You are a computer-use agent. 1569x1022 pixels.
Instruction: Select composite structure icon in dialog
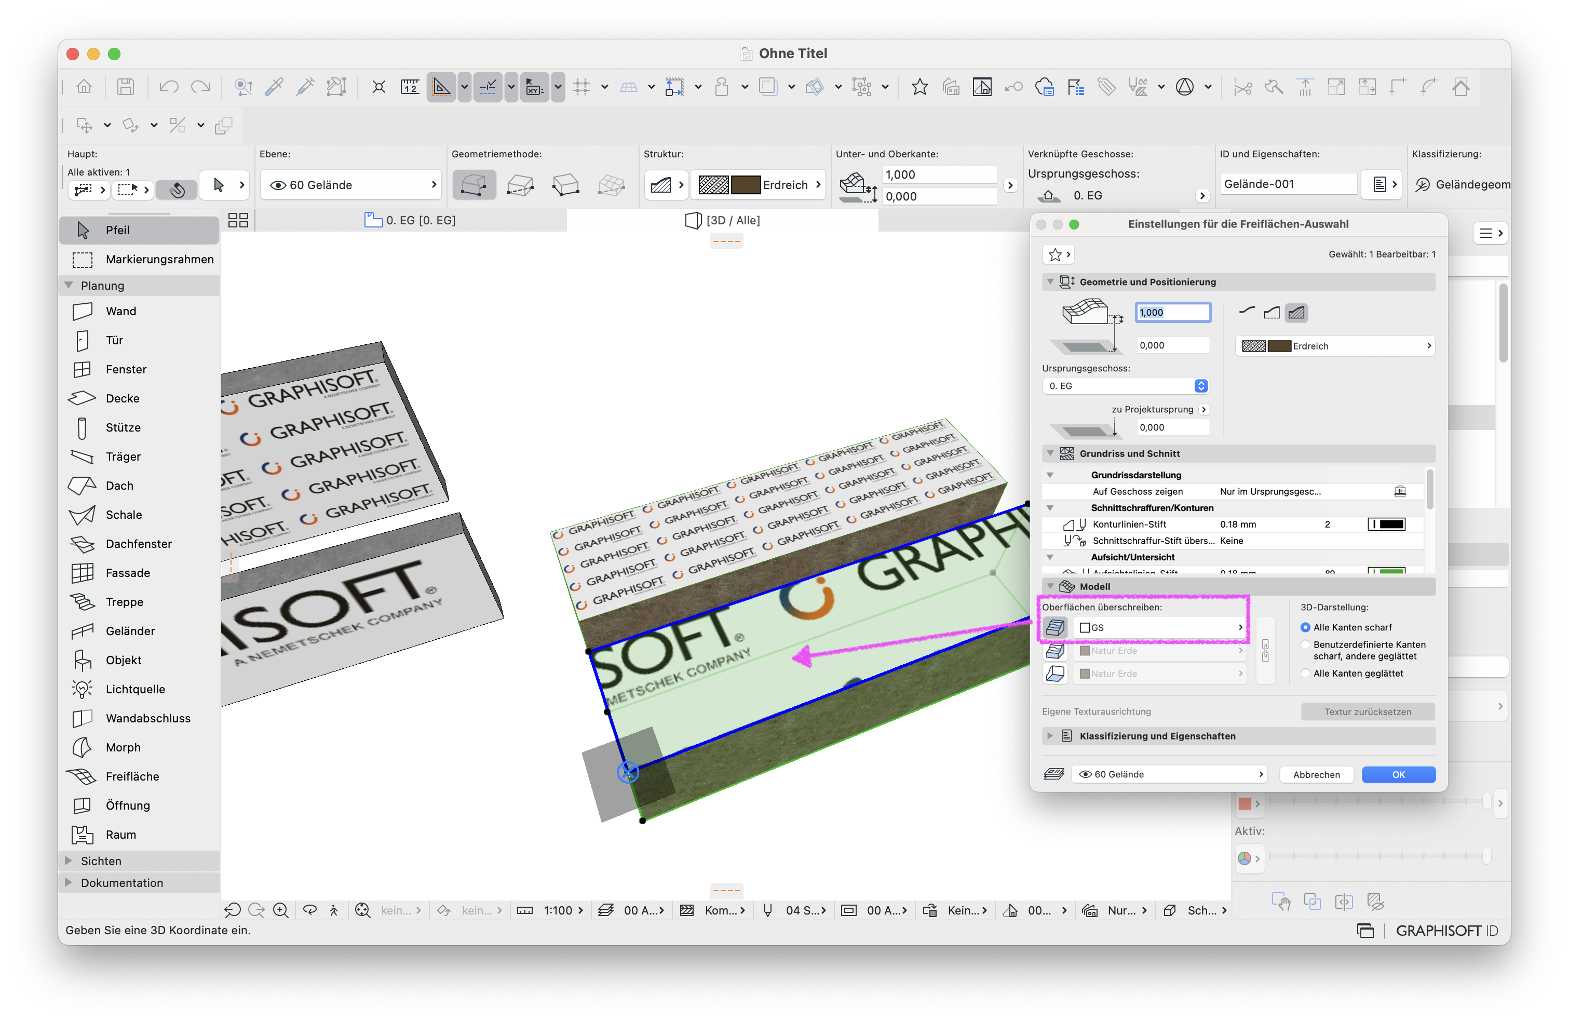point(1297,313)
